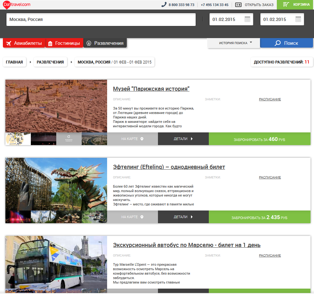314x294 pixels.
Task: Click the open order card icon
Action: pos(238,5)
